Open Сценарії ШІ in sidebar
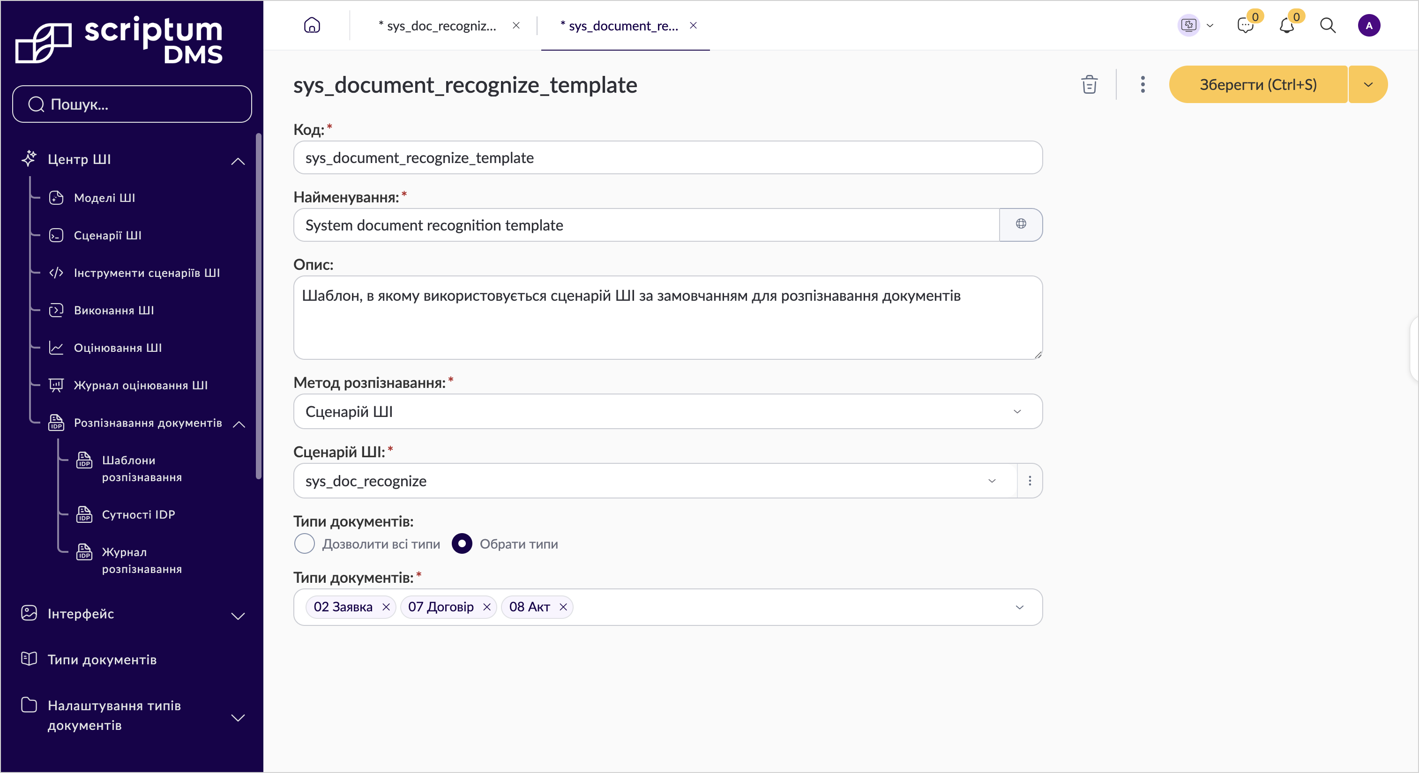Screen dimensions: 1419x773 pyautogui.click(x=107, y=235)
